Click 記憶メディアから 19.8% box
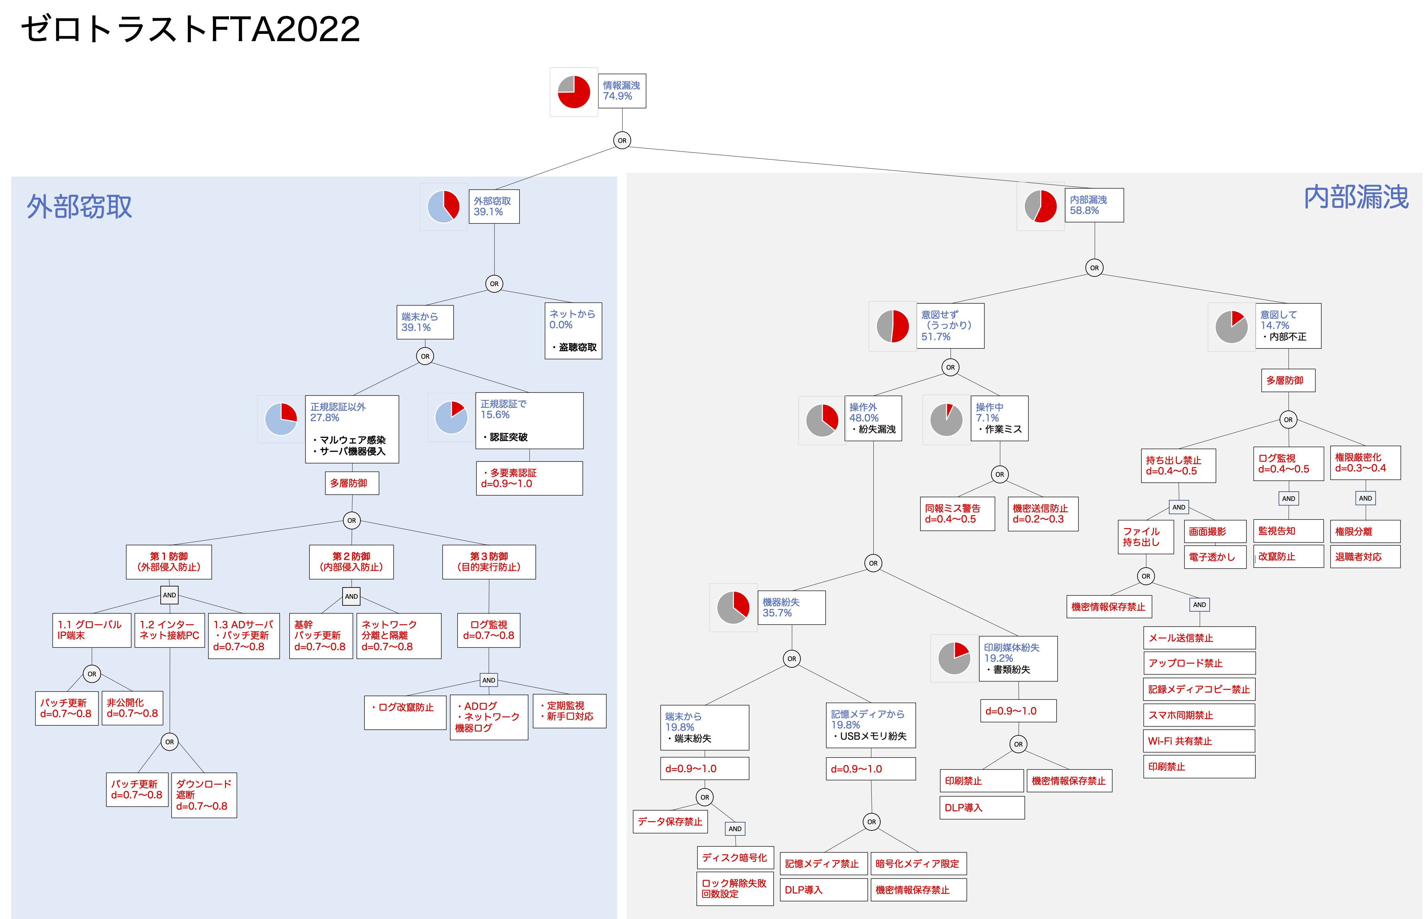Screen dimensions: 1426x919 [x=871, y=726]
